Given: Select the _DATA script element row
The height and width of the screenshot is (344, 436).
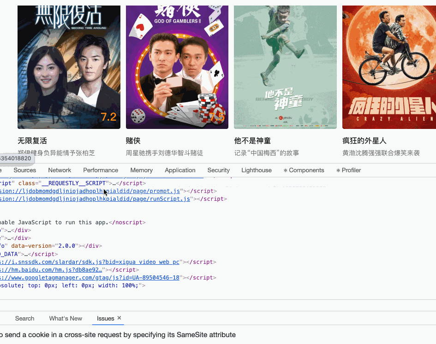Looking at the screenshot, I should click(29, 254).
